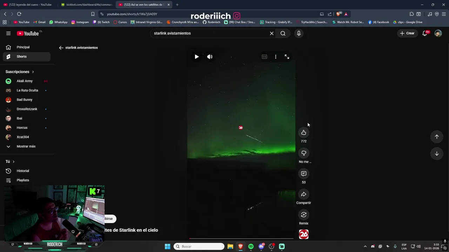Open the account avatar menu

[x=438, y=33]
